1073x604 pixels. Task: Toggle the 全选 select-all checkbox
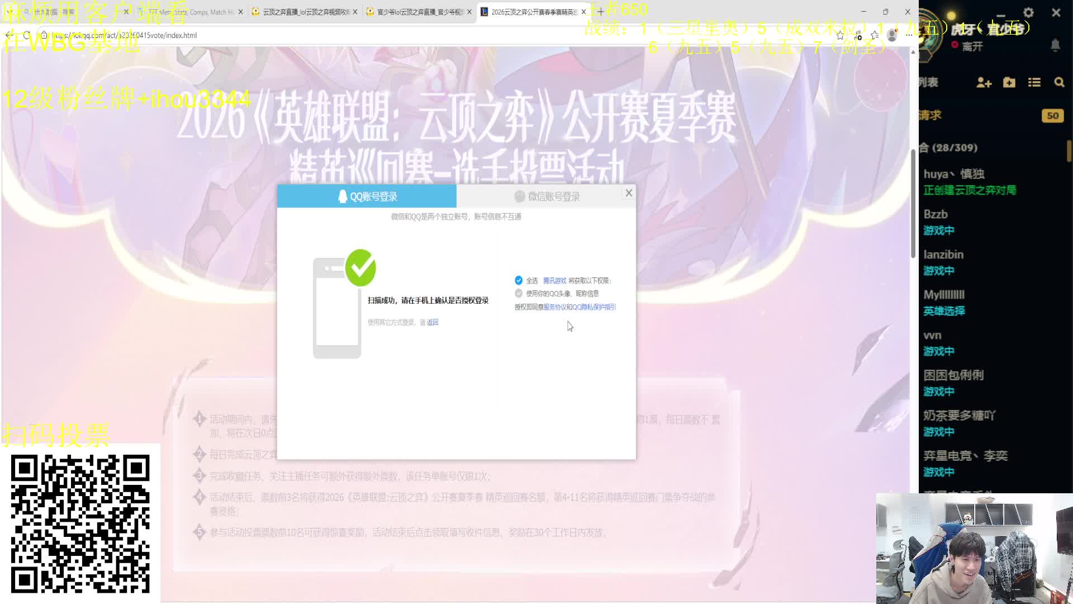(519, 280)
